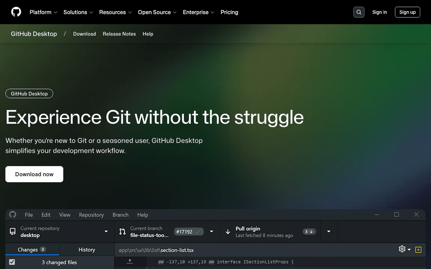Image resolution: width=431 pixels, height=269 pixels.
Task: Click the Download now button
Action: 34,174
